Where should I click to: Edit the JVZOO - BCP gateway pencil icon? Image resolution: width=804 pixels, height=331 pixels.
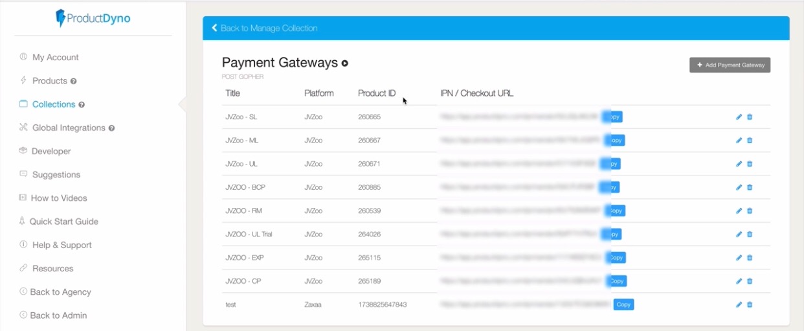coord(739,187)
